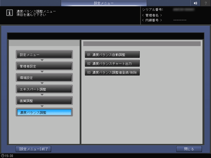Click the 管理者名 label
Screen dimensions: 211x158
[152, 15]
